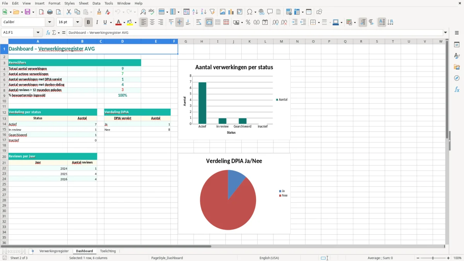Image resolution: width=464 pixels, height=261 pixels.
Task: Open Paste options dropdown arrow
Action: (91, 12)
